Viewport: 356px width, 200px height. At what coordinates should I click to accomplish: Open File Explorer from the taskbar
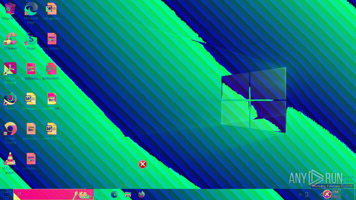coord(128,194)
